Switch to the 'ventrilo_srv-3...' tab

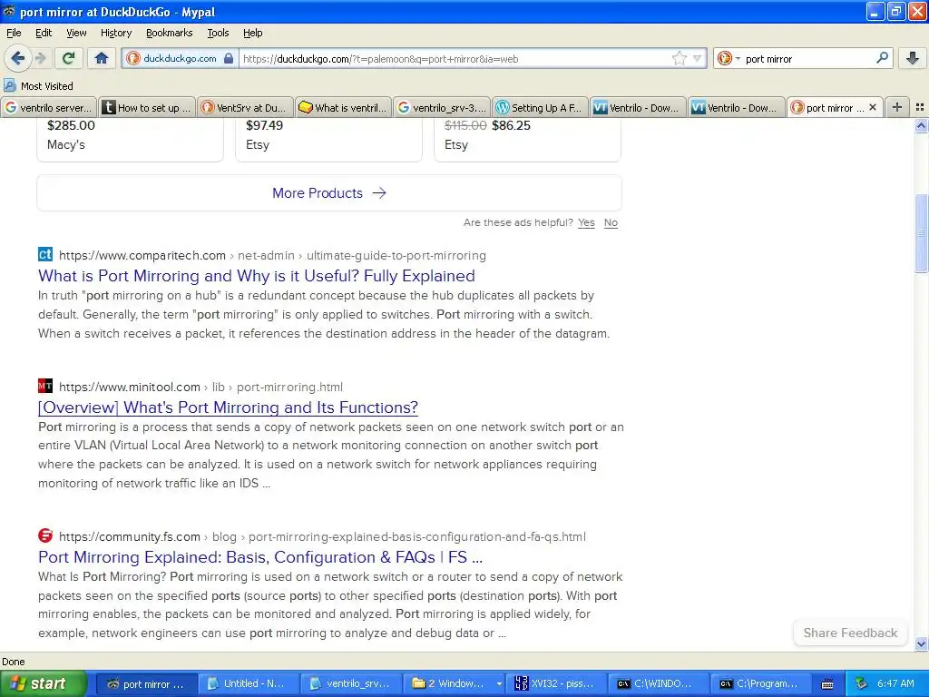(442, 107)
